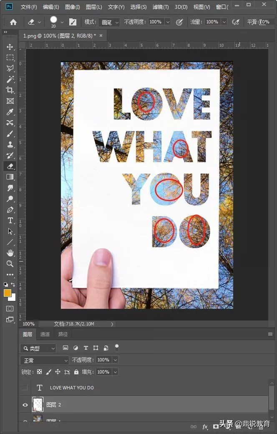
Task: Open the blend mode dropdown showing 正常
Action: point(45,360)
